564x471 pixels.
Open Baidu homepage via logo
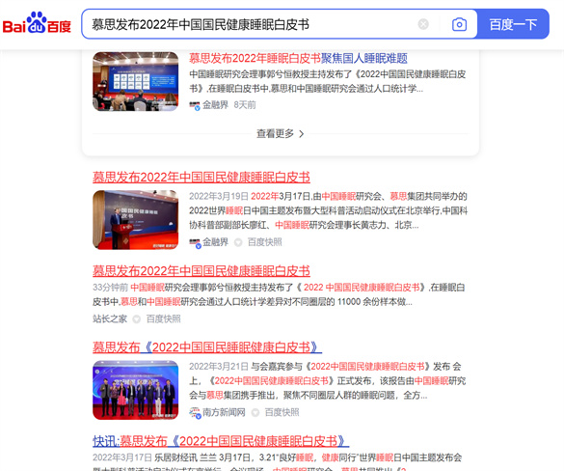tap(37, 23)
